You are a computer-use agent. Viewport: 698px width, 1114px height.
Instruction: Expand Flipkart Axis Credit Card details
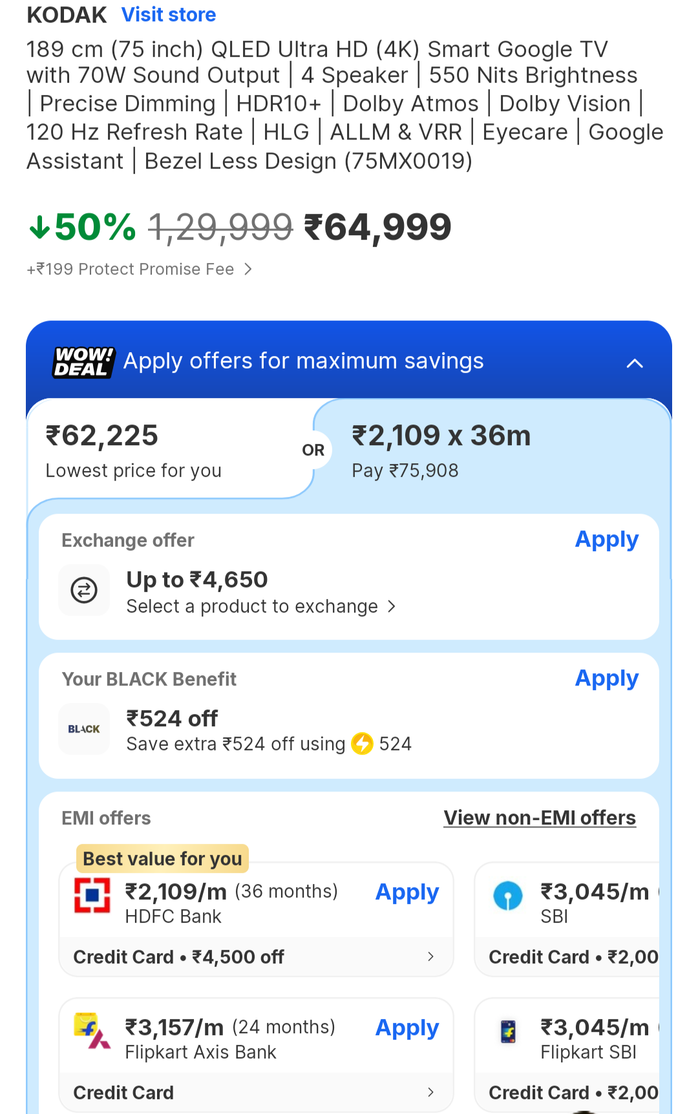[430, 1093]
